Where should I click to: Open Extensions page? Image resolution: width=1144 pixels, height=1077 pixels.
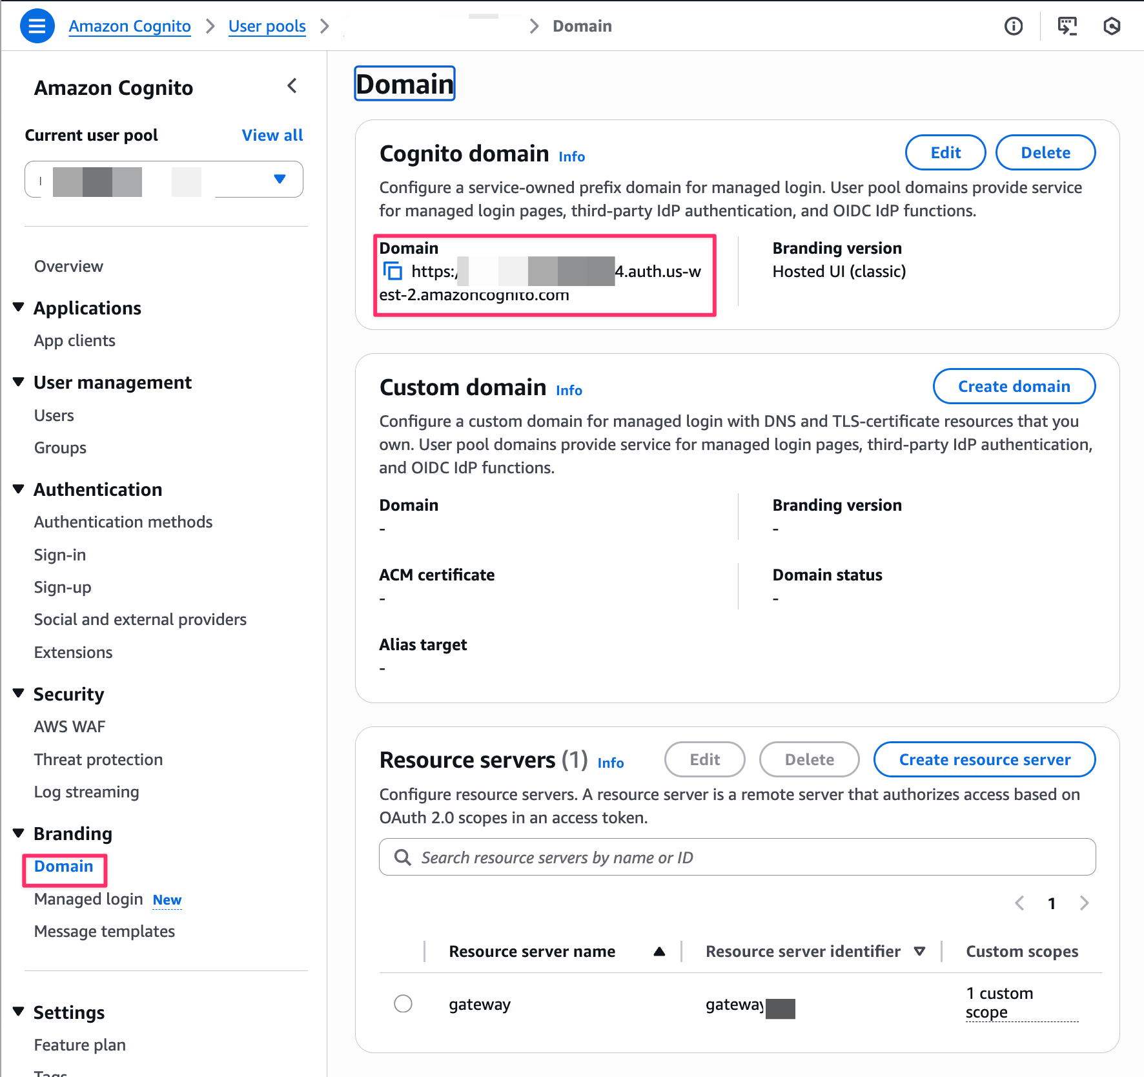(74, 653)
